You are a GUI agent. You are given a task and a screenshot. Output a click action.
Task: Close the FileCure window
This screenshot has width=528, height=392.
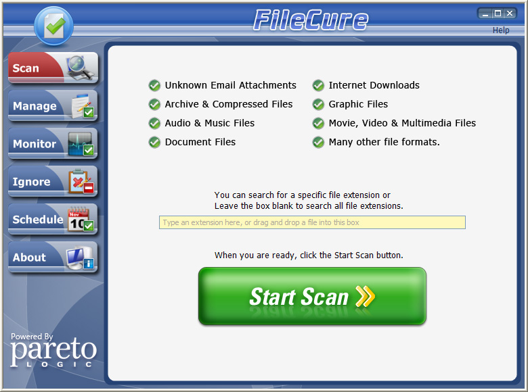(x=510, y=14)
